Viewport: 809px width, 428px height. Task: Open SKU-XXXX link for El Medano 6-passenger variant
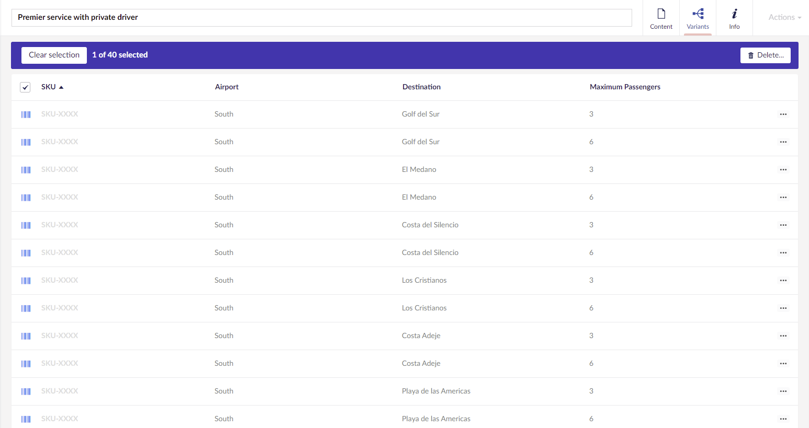(60, 197)
